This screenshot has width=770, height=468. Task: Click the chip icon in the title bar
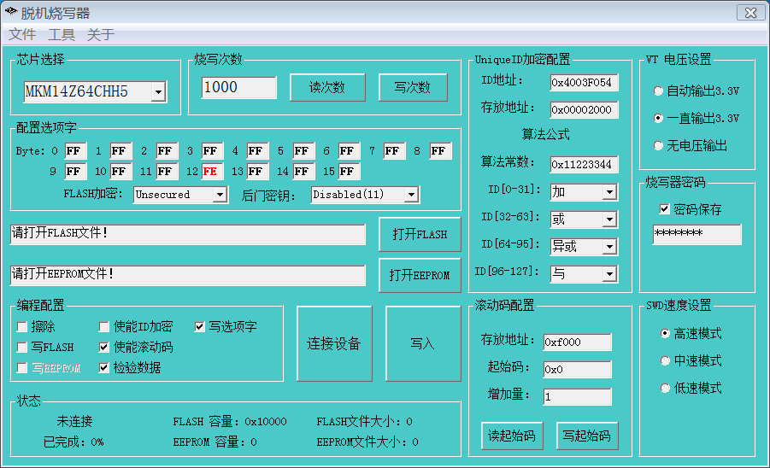[x=10, y=12]
